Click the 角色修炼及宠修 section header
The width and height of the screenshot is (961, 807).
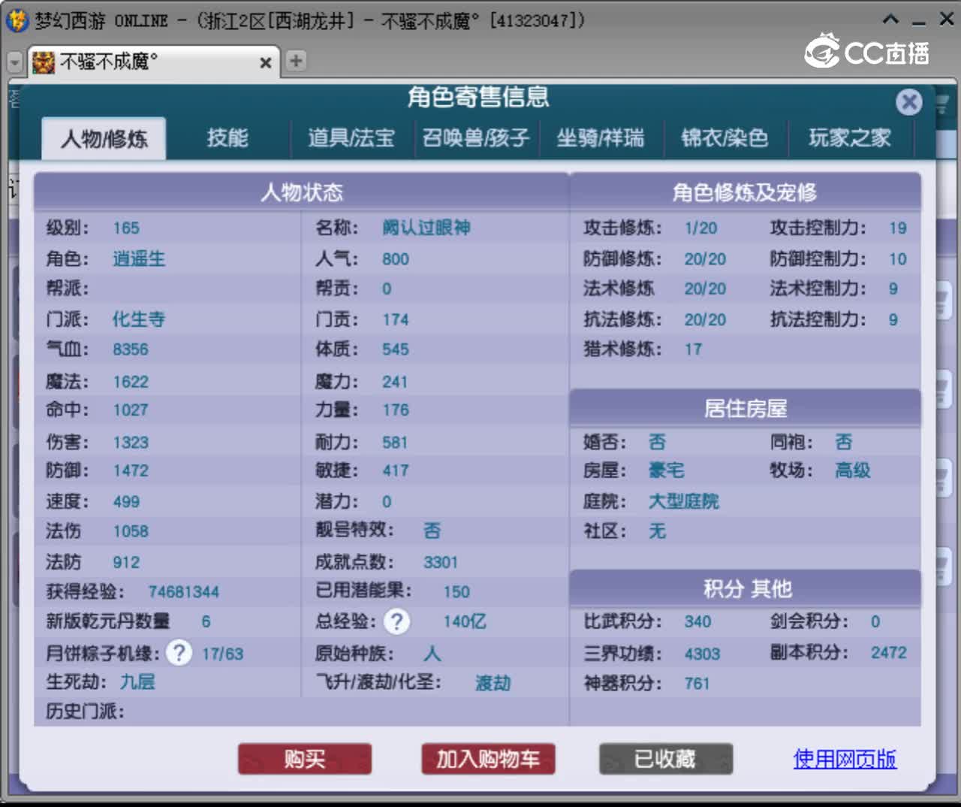tap(745, 192)
